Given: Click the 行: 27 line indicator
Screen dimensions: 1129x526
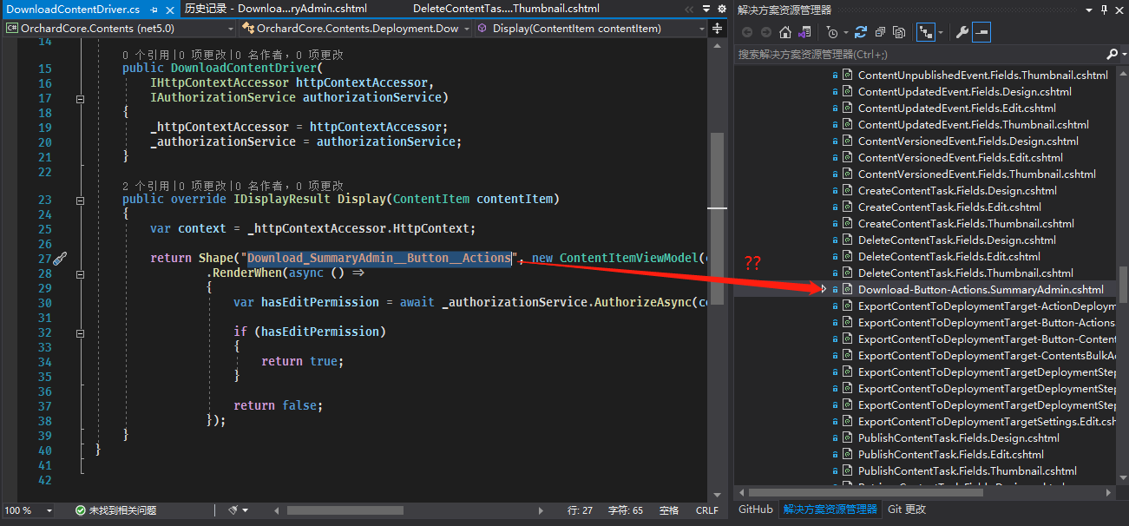Looking at the screenshot, I should (x=580, y=510).
